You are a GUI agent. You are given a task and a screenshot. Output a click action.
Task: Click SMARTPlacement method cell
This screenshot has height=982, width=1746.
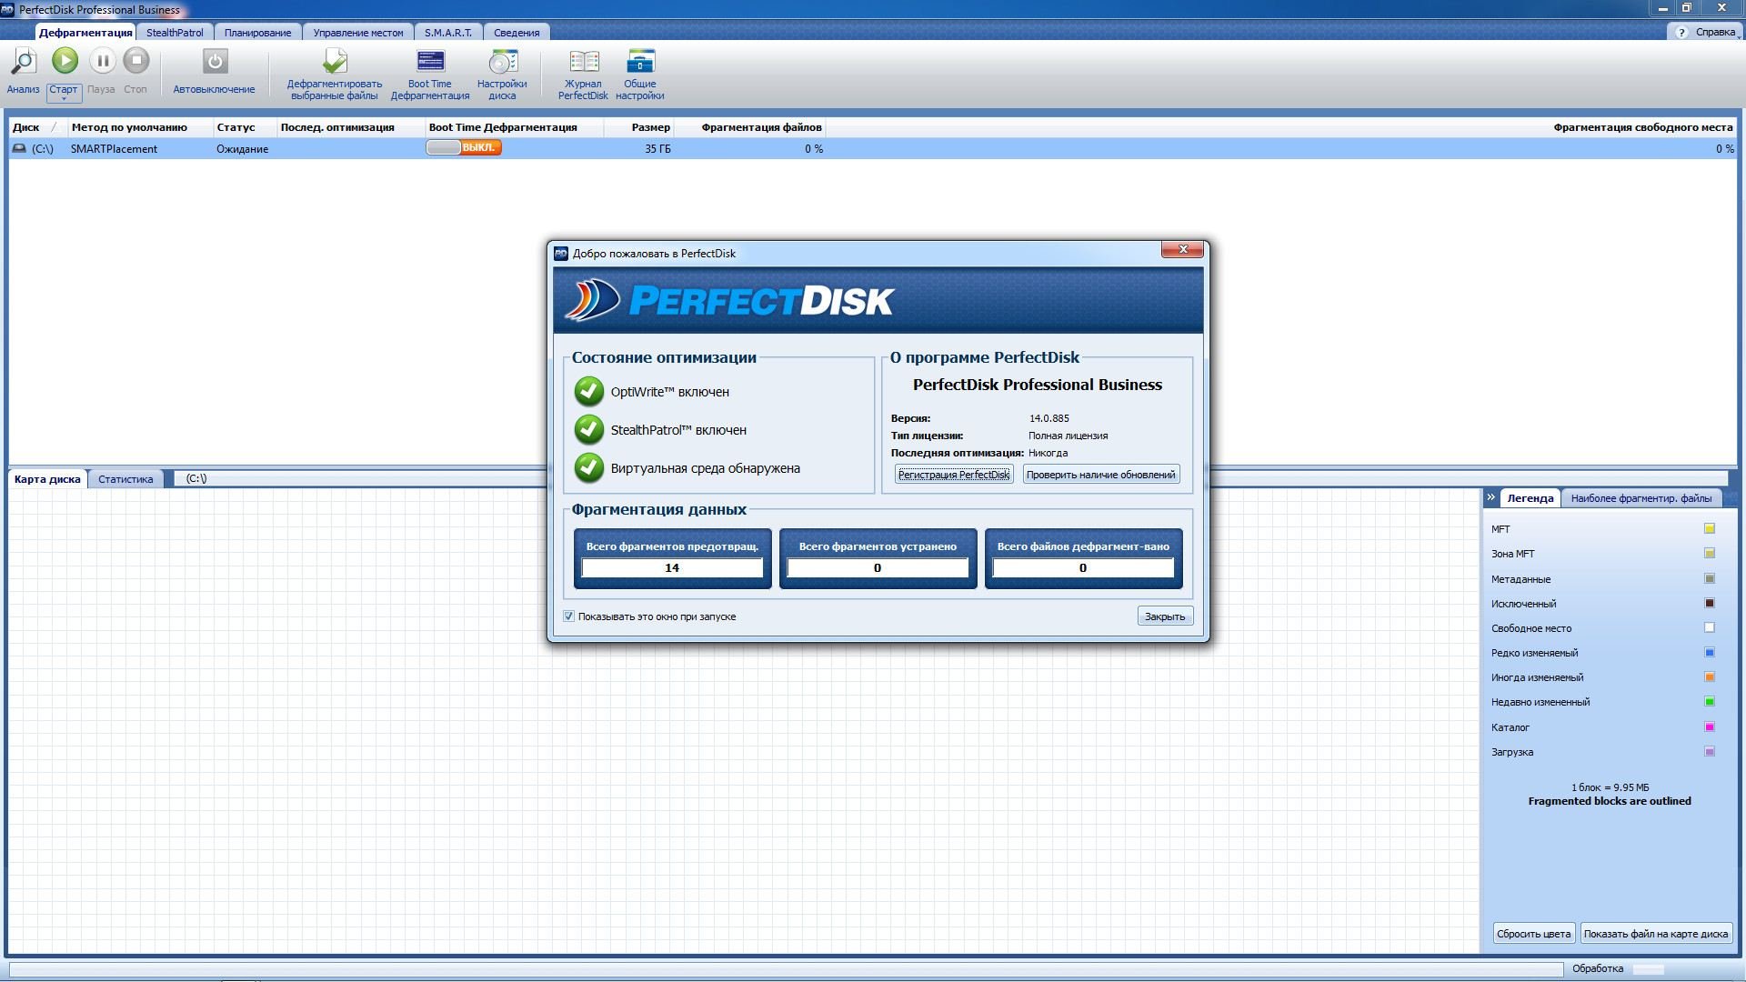114,148
